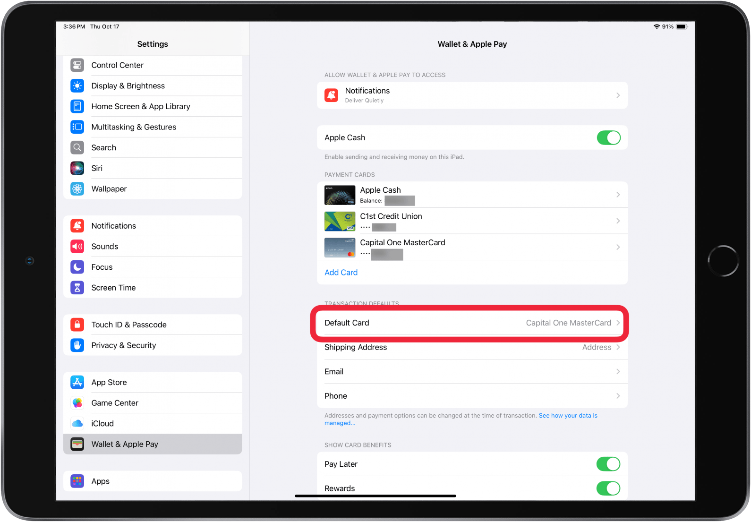This screenshot has width=751, height=522.
Task: Open Display & Brightness via its sun icon
Action: click(77, 86)
